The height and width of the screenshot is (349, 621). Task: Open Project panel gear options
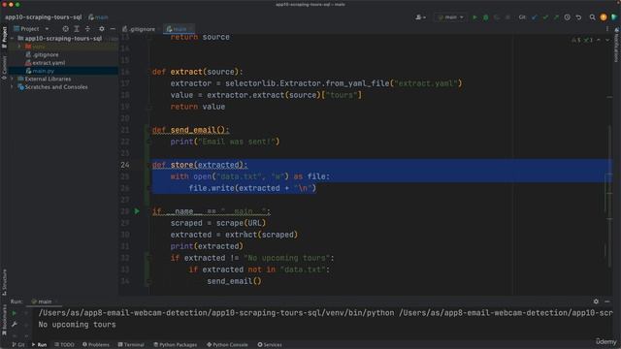coord(102,29)
